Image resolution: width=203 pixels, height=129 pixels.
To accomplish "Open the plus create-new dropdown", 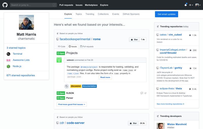I will 191,5.
